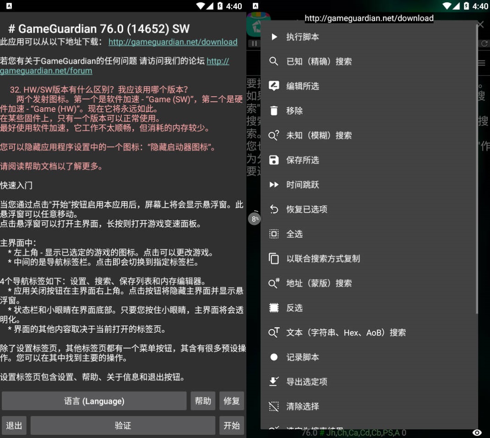Tap the selected game app icon top-left
The height and width of the screenshot is (438, 490).
[x=254, y=25]
